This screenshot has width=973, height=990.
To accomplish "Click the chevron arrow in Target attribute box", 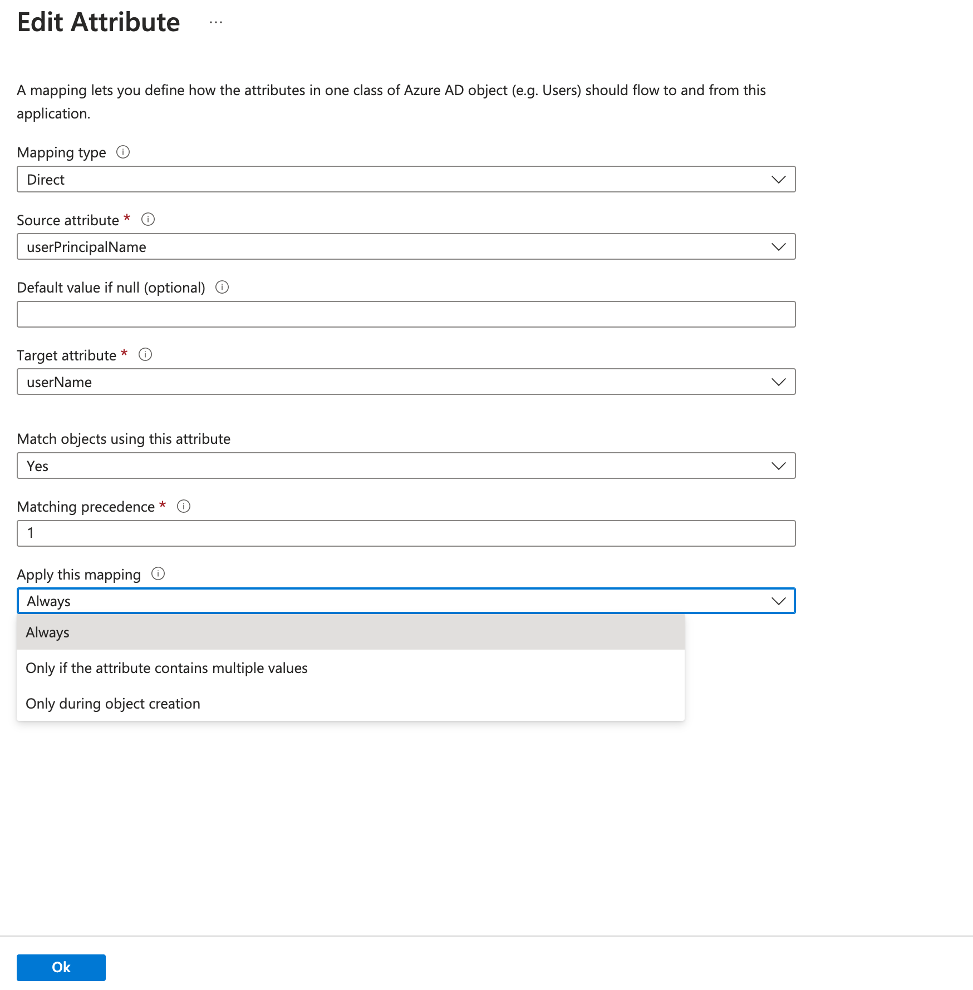I will coord(778,382).
